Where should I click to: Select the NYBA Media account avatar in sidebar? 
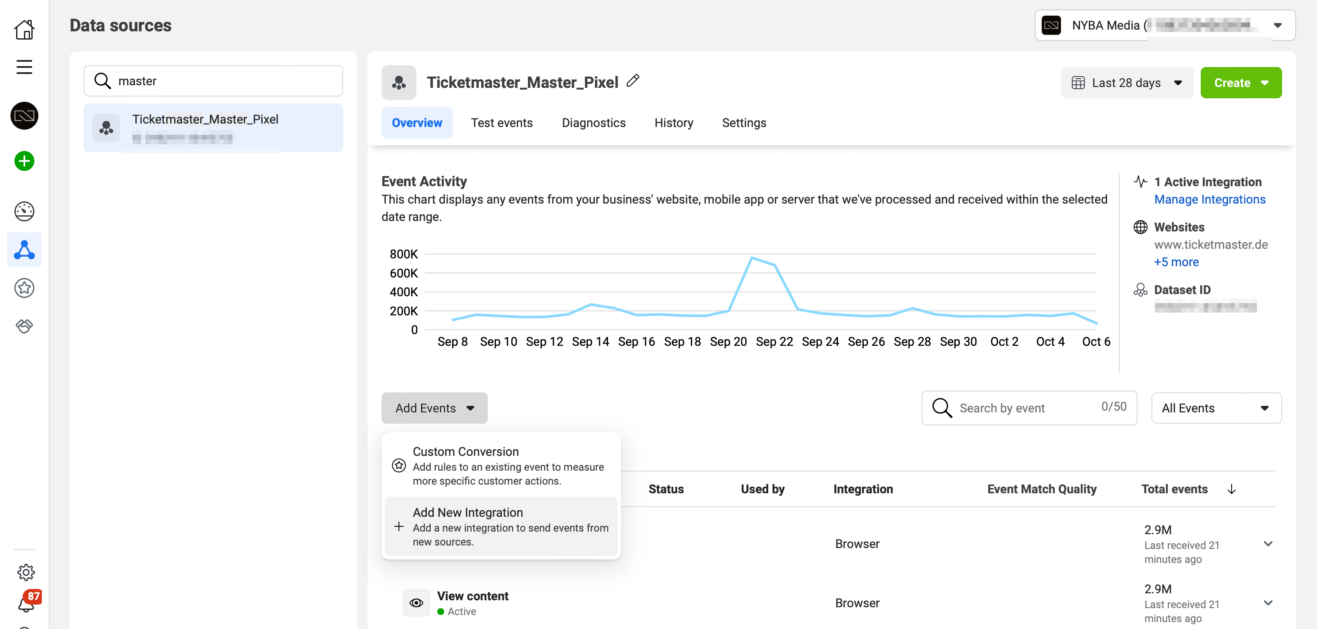pyautogui.click(x=24, y=116)
